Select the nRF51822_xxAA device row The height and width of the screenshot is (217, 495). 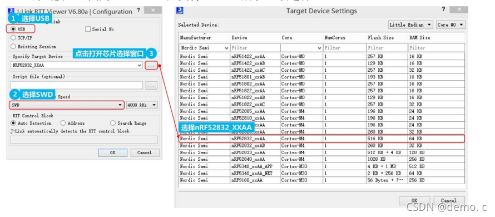(321, 91)
